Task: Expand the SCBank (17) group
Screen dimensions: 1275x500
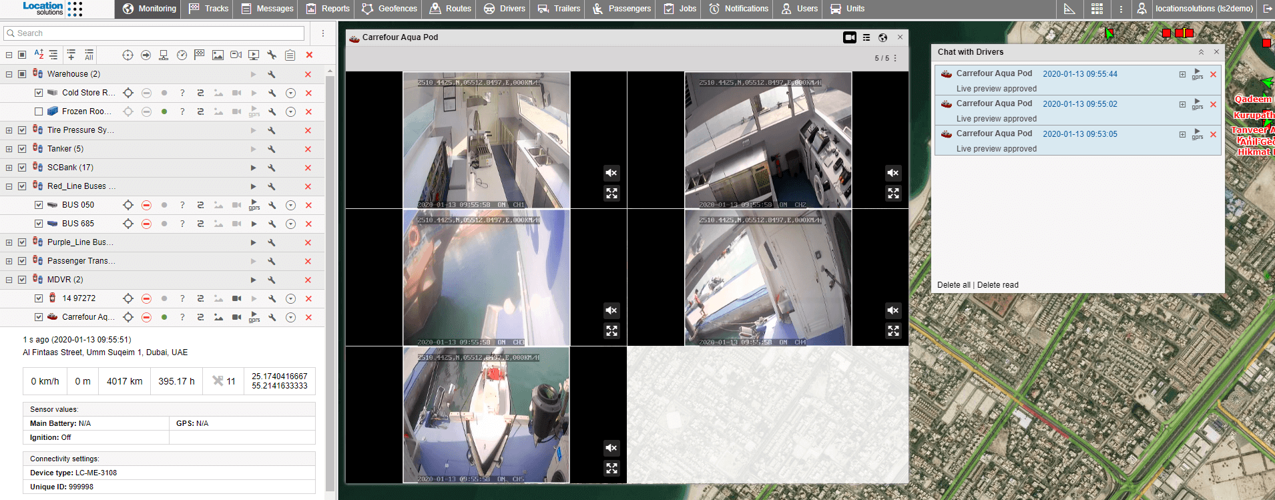Action: pos(9,168)
